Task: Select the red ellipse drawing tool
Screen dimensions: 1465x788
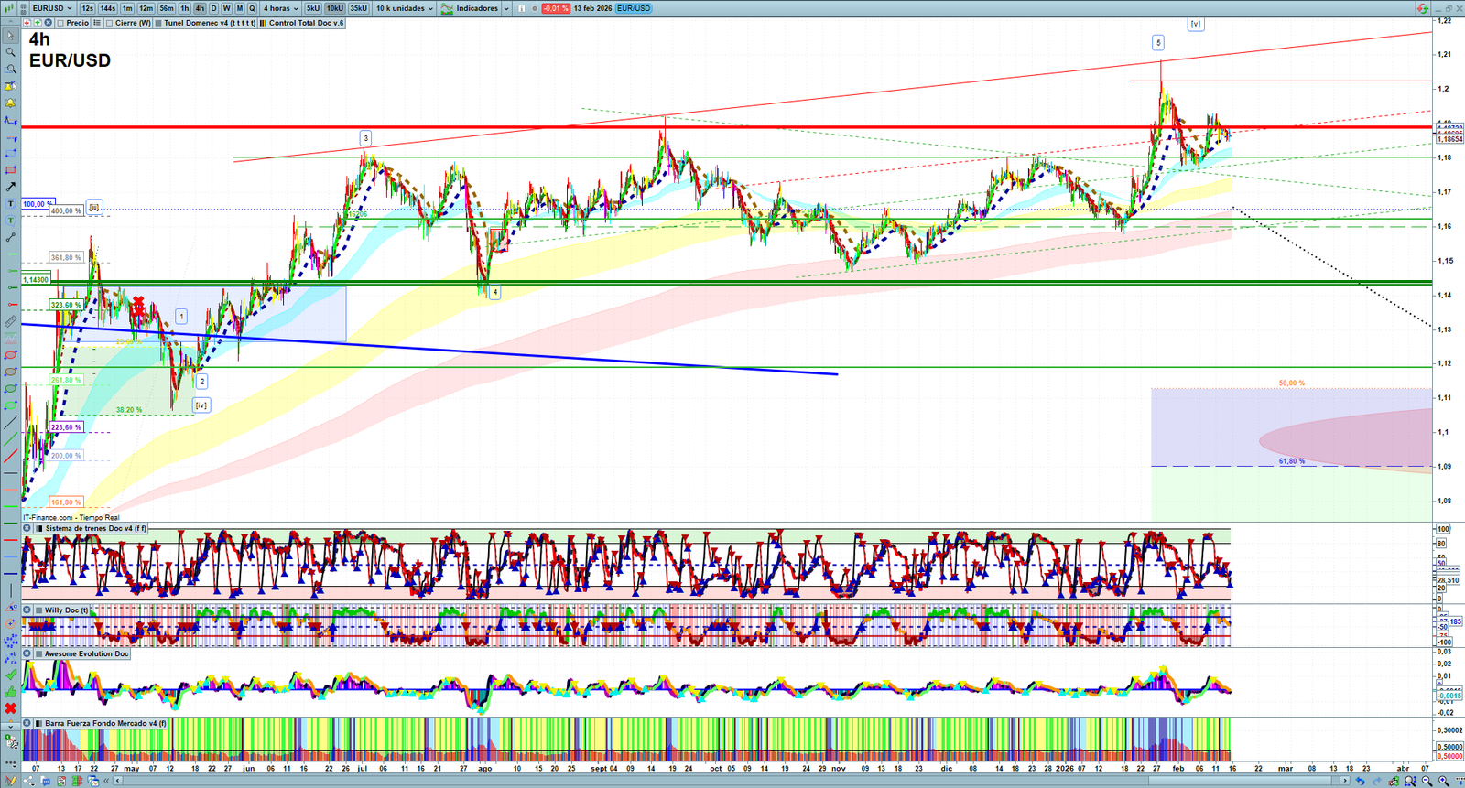Action: pyautogui.click(x=10, y=355)
